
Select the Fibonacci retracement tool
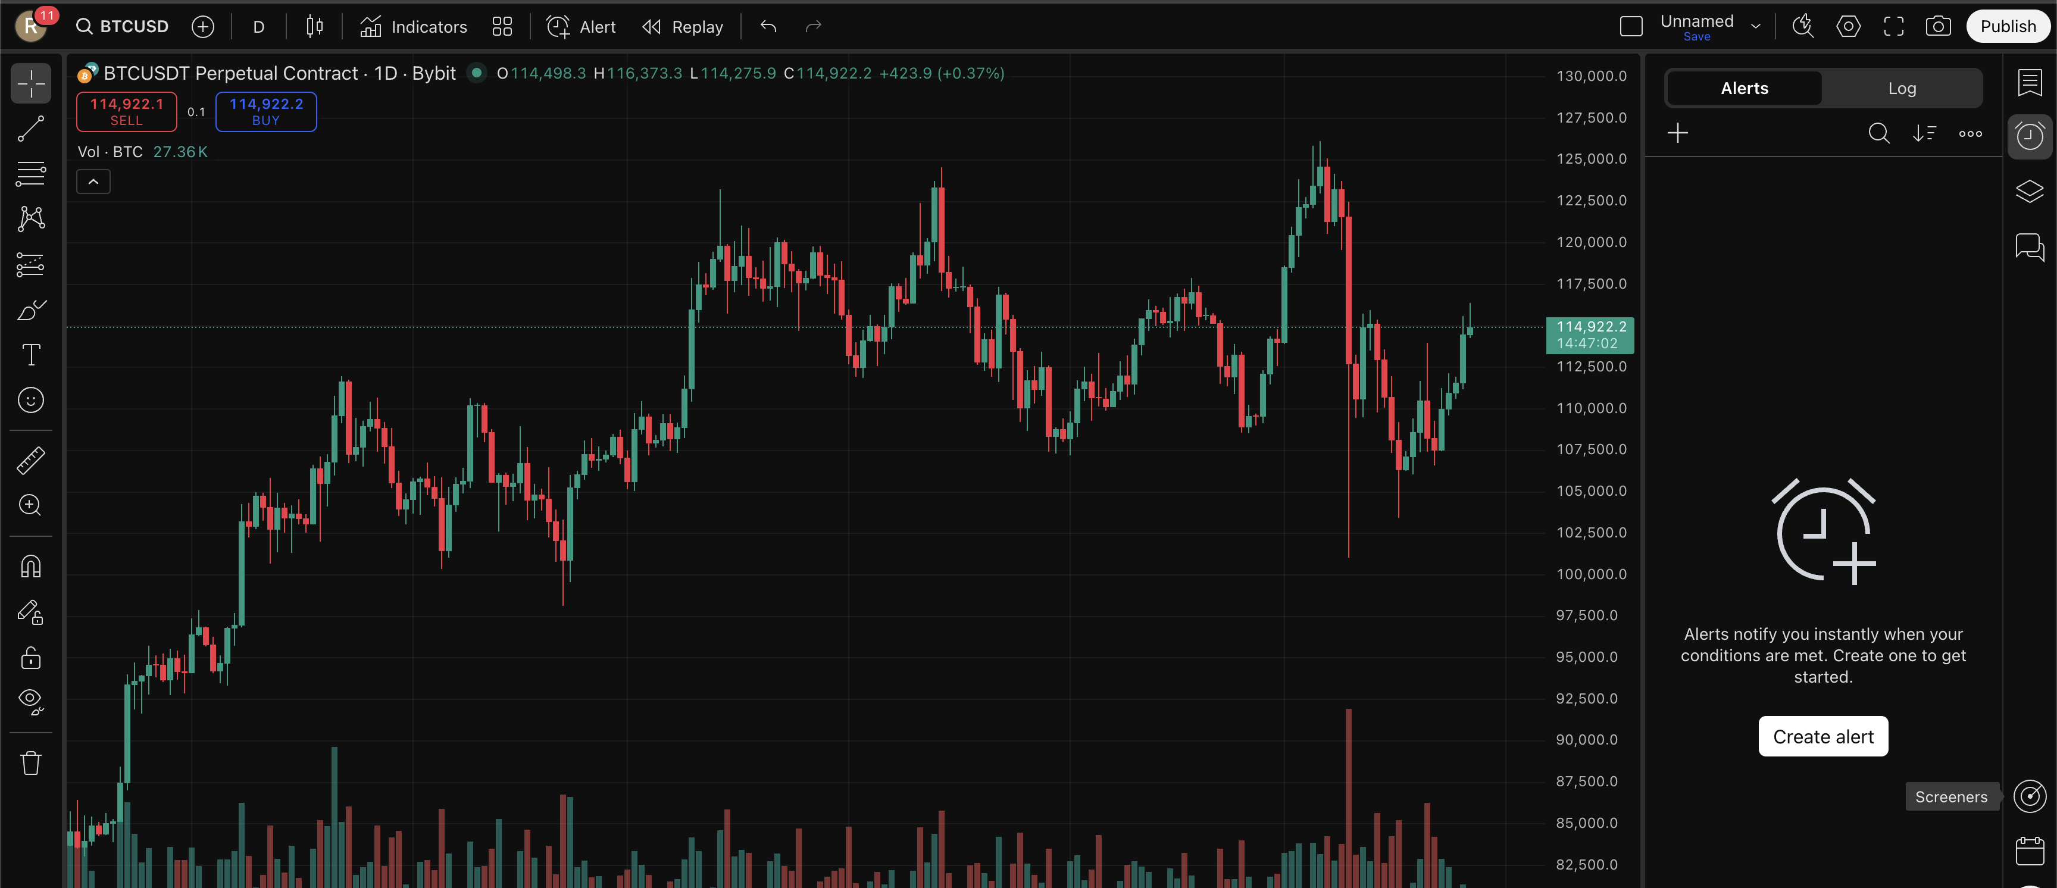pyautogui.click(x=30, y=173)
